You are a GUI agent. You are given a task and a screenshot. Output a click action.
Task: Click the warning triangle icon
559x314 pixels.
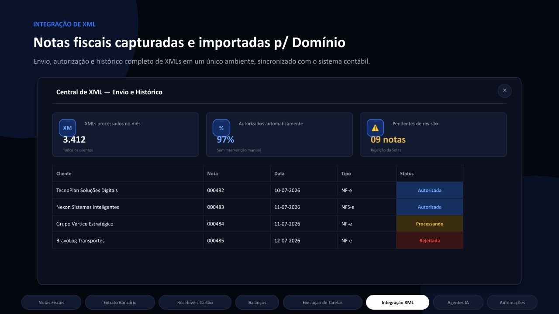pyautogui.click(x=375, y=128)
